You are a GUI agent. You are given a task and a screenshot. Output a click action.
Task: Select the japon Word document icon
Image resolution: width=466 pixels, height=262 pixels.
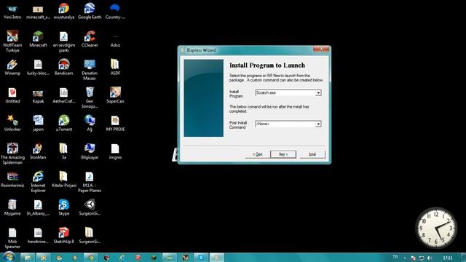pyautogui.click(x=38, y=123)
